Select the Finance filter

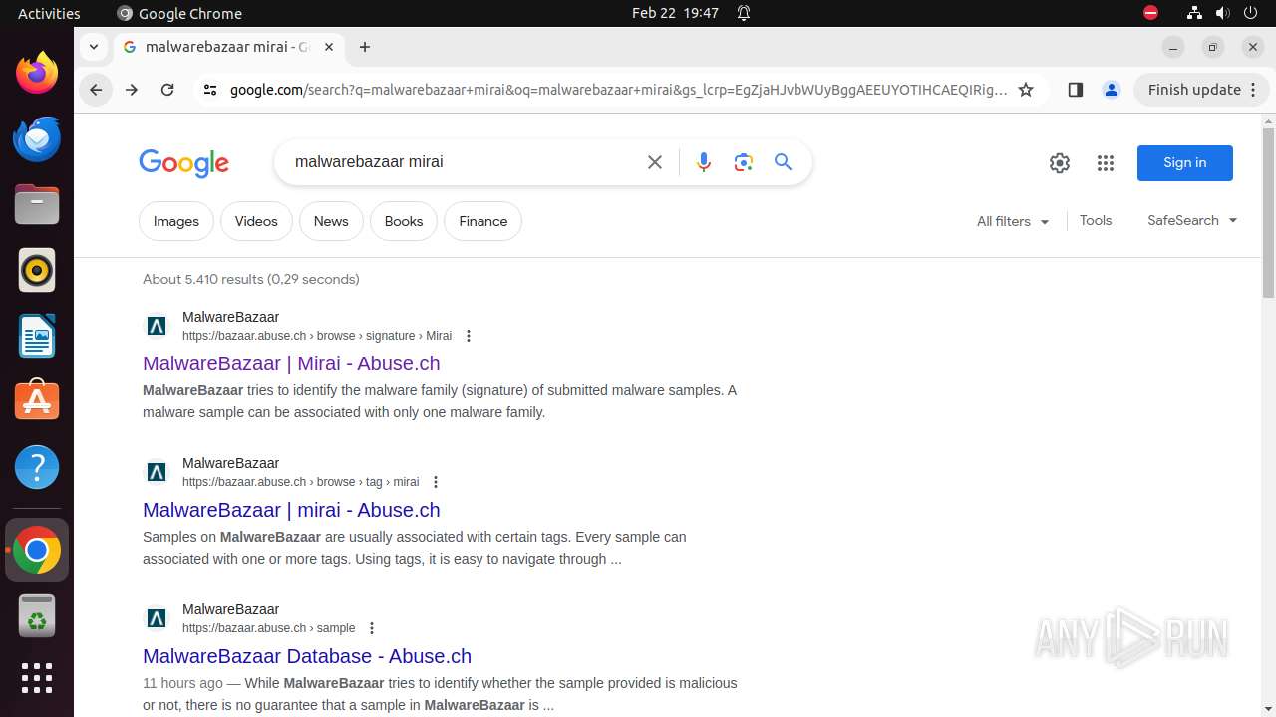click(x=483, y=221)
